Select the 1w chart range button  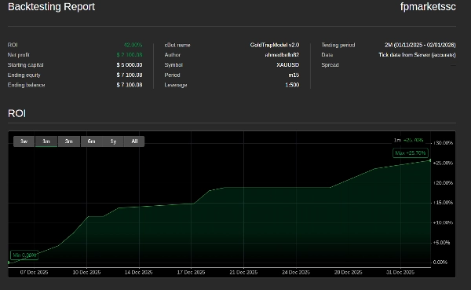[x=24, y=141]
